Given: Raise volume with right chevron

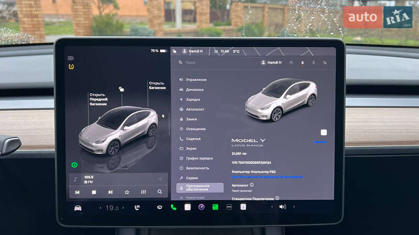Looking at the screenshot, I should click(x=294, y=206).
